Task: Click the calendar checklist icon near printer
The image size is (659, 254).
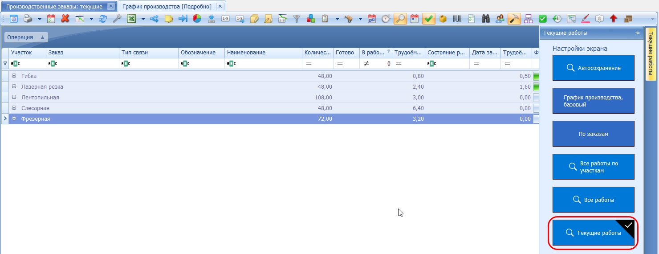Action: coord(51,19)
